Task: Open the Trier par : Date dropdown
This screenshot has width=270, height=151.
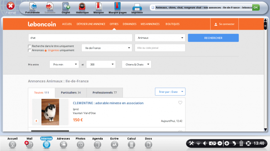Action: click(x=170, y=92)
